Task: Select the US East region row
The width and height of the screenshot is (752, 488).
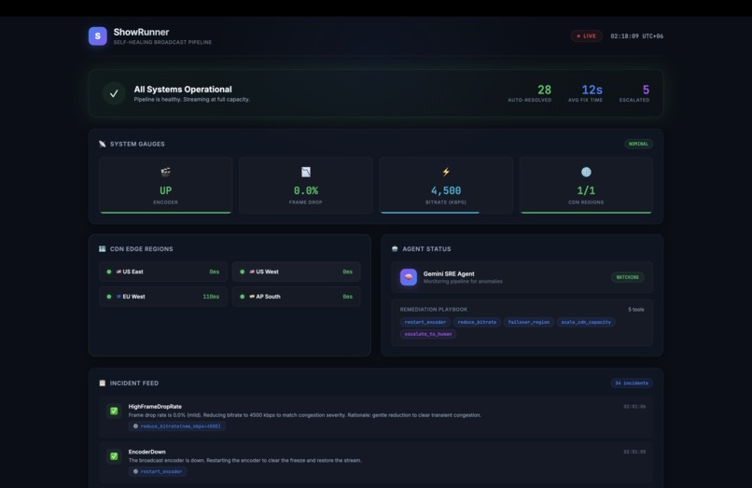Action: point(163,272)
